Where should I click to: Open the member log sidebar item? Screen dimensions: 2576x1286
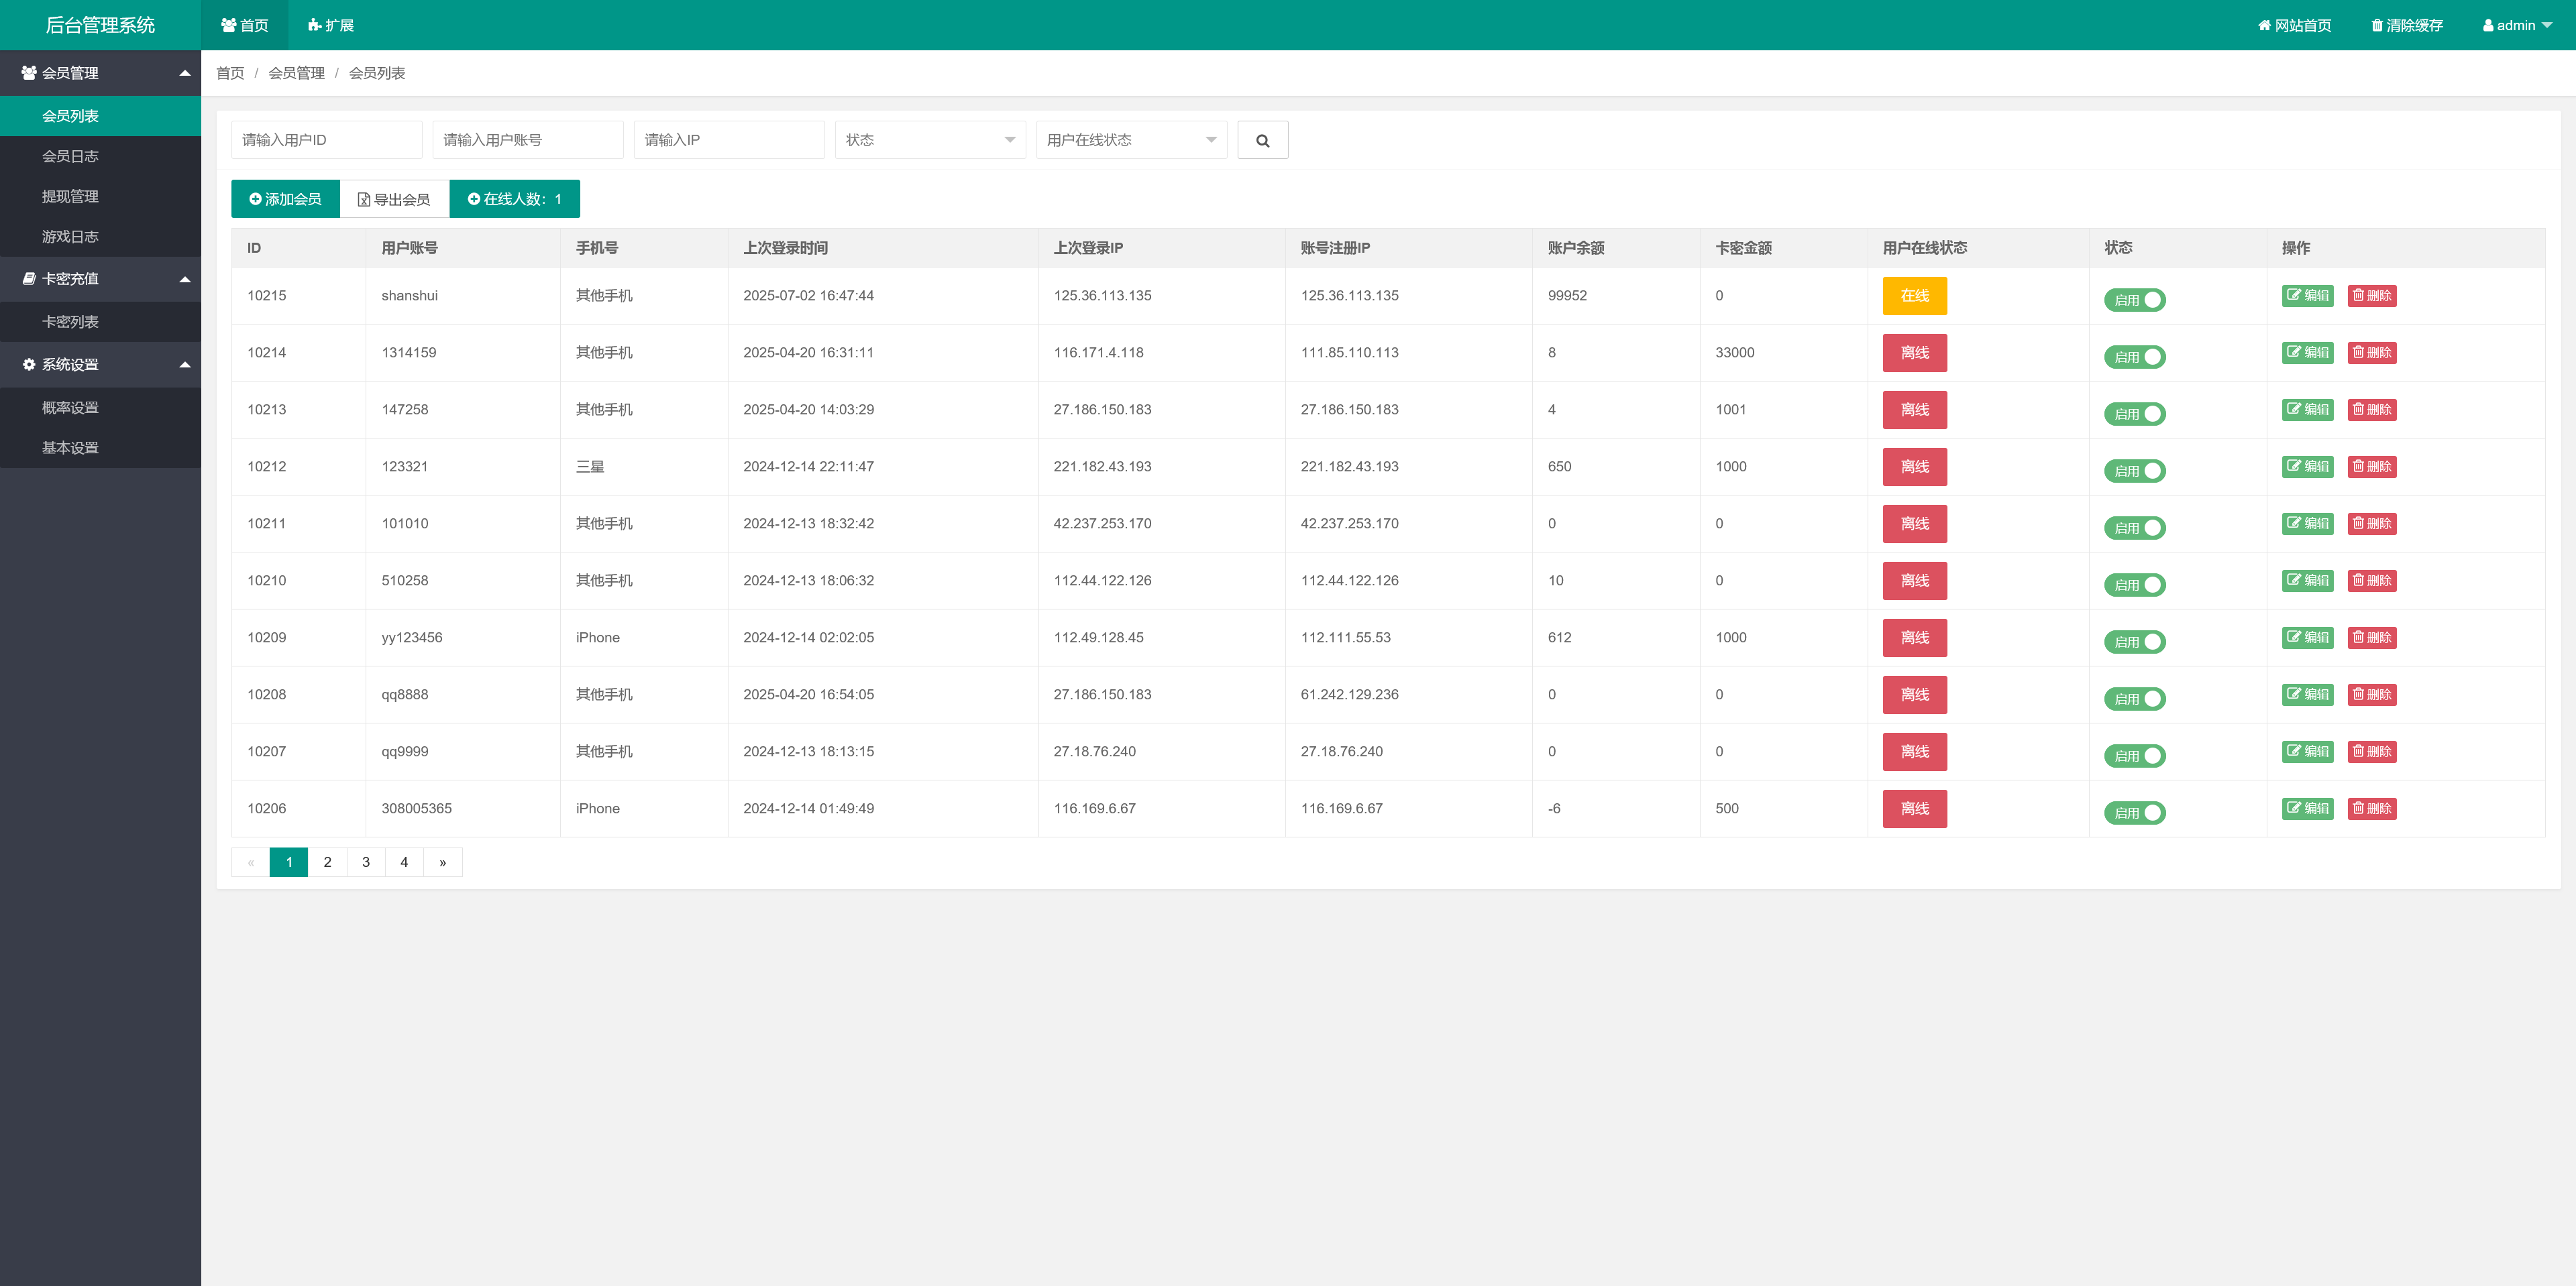[70, 157]
